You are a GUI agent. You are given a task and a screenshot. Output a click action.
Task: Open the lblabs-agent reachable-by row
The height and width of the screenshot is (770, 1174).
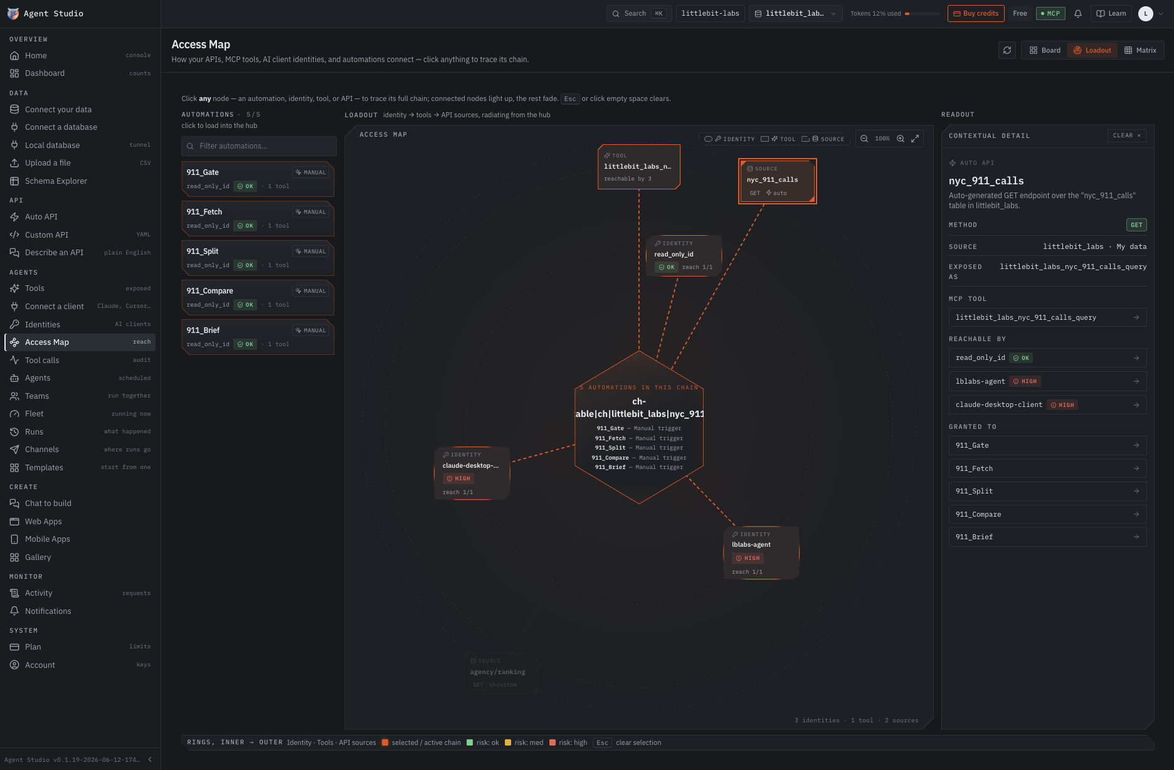[1047, 381]
